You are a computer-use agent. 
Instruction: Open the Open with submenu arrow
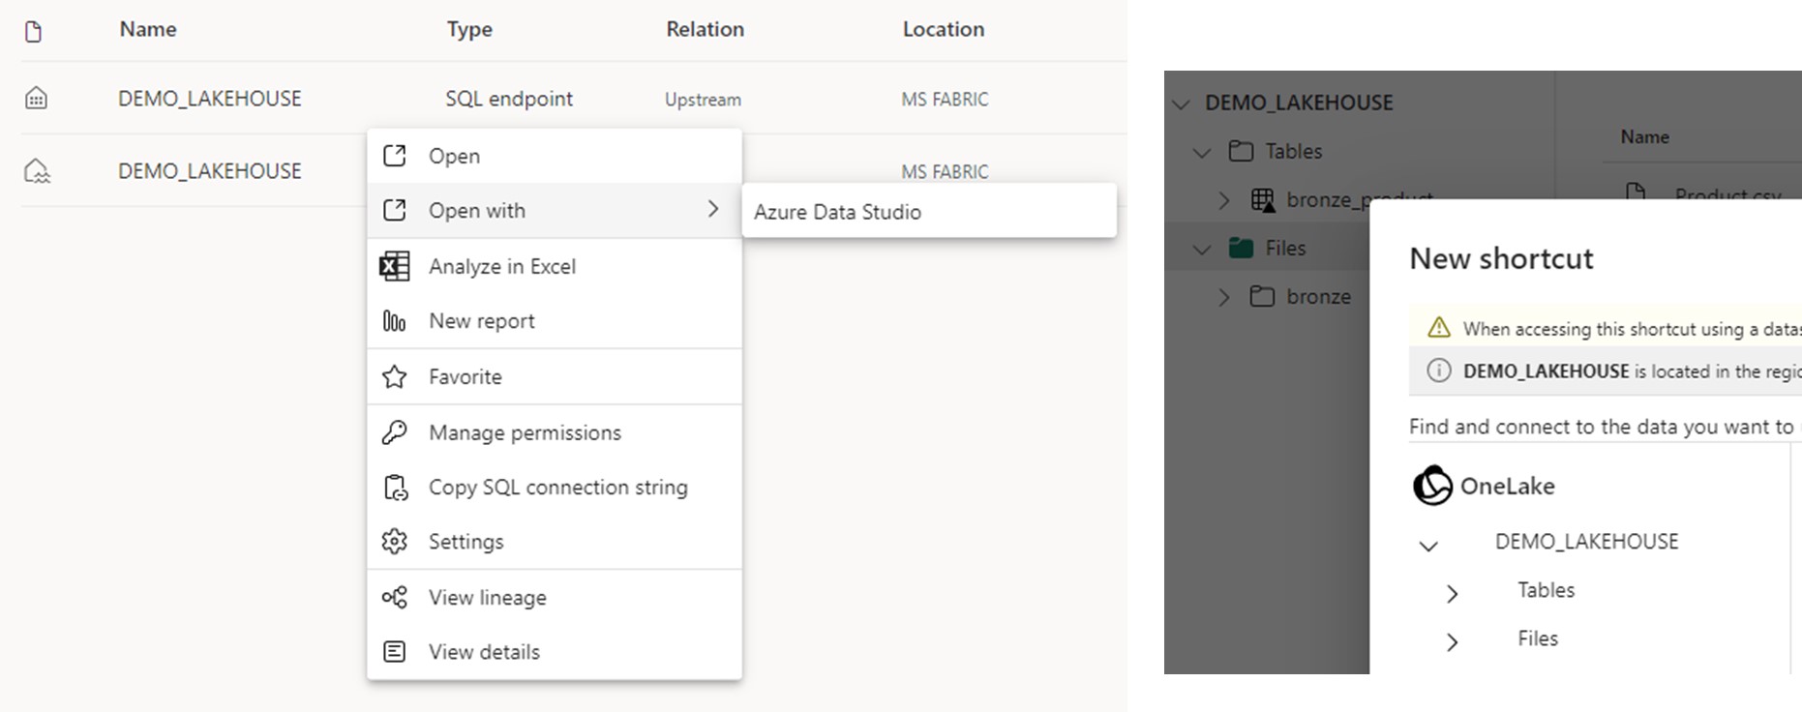click(713, 209)
